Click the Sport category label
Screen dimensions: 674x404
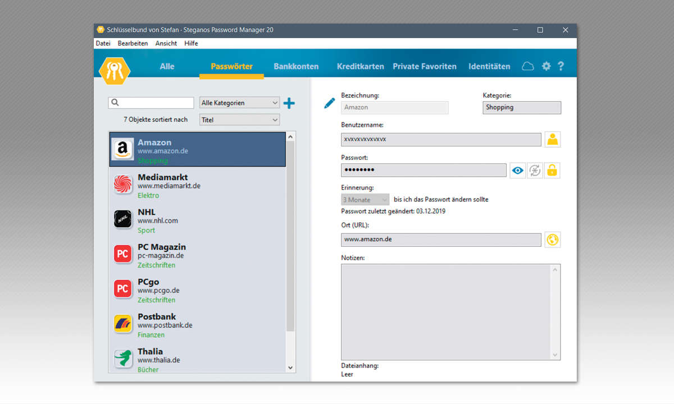[x=146, y=230]
